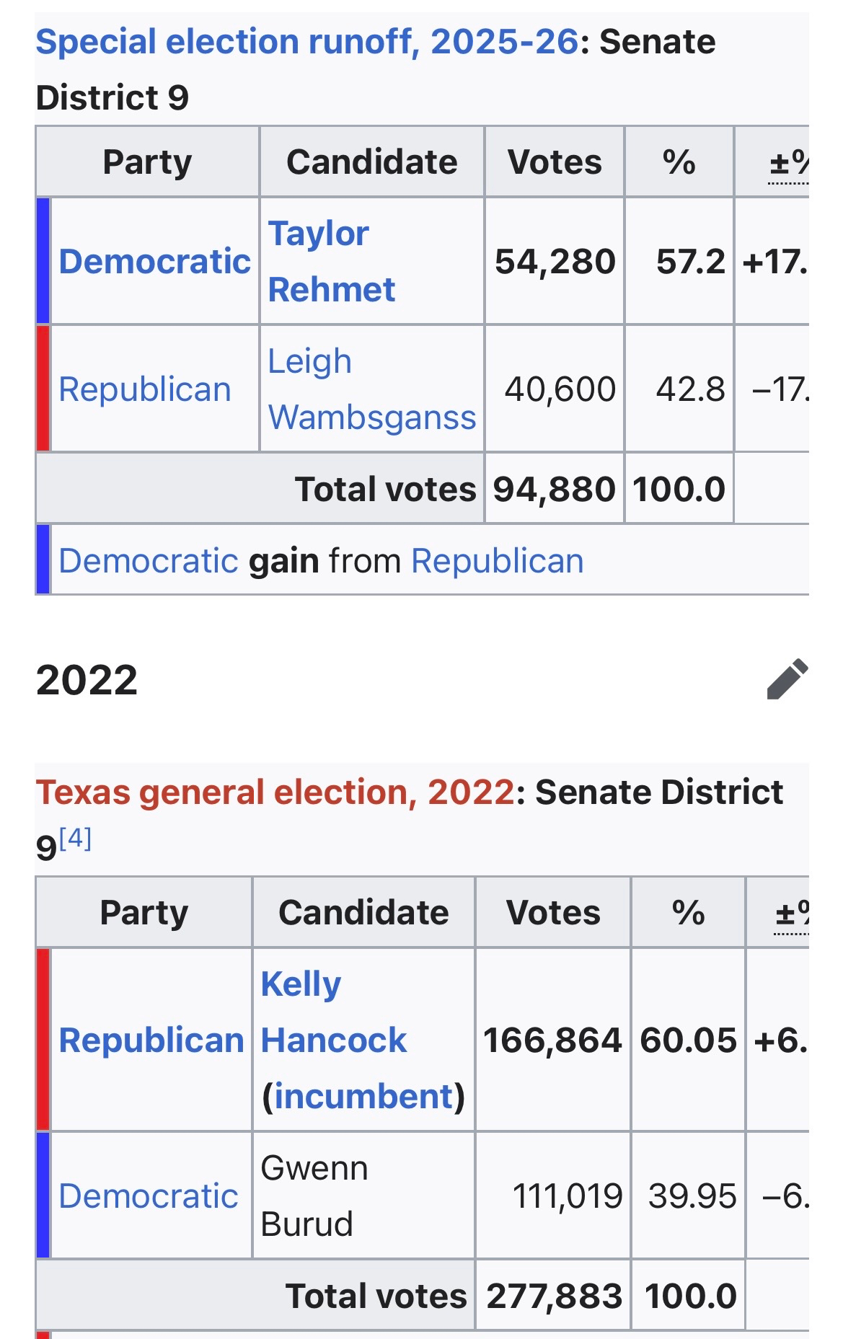The width and height of the screenshot is (843, 1339).
Task: Open the Kelly Hancock candidate link
Action: click(333, 1012)
